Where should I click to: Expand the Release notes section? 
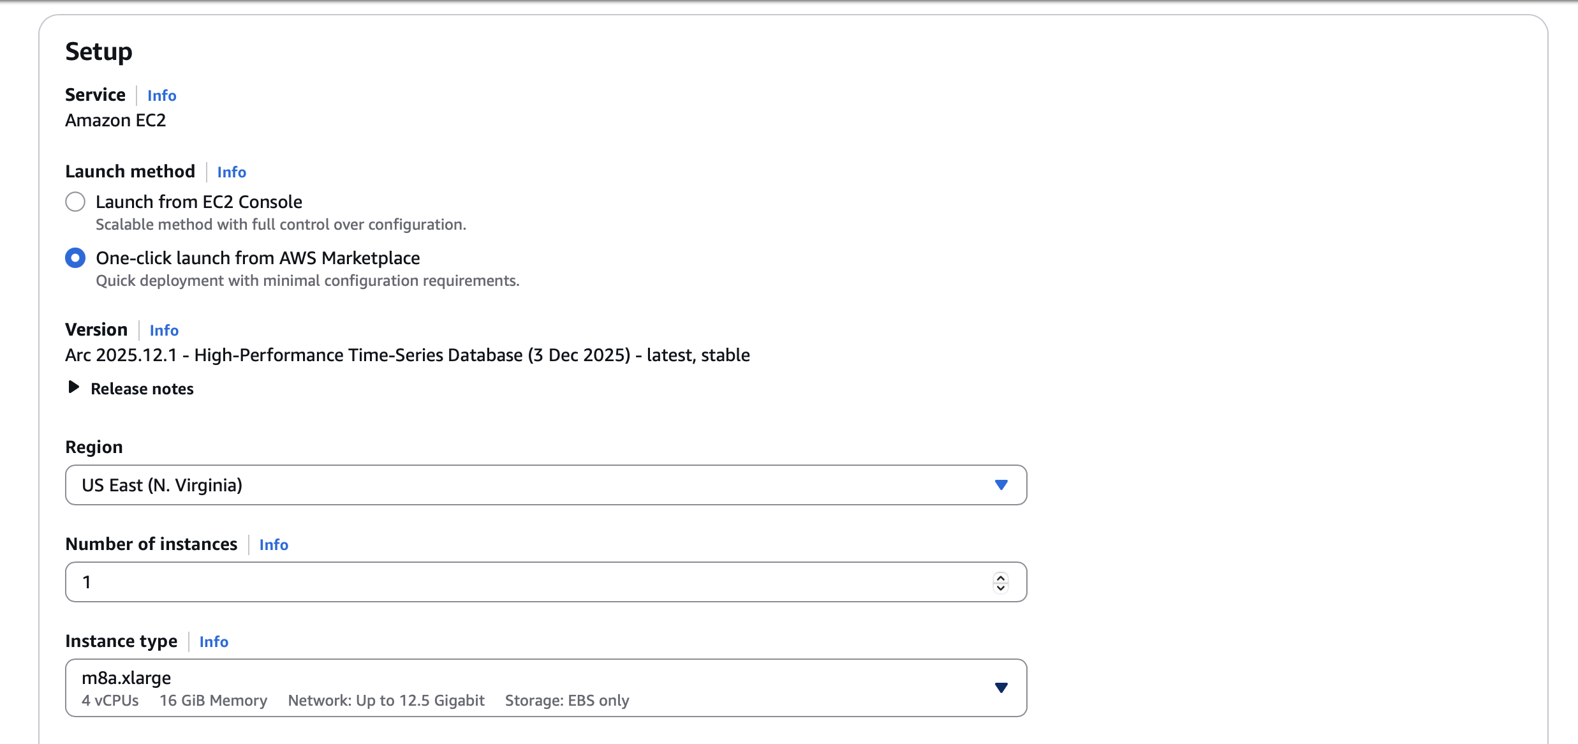142,389
